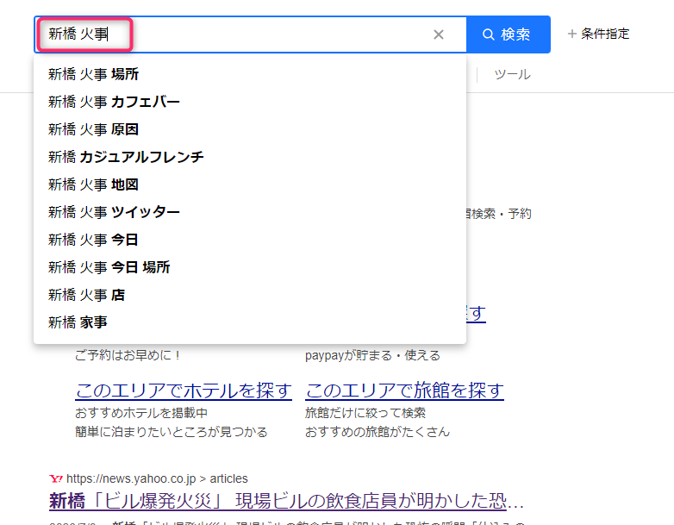Open the ツール tab
Screen dimensions: 674x525
pyautogui.click(x=512, y=75)
